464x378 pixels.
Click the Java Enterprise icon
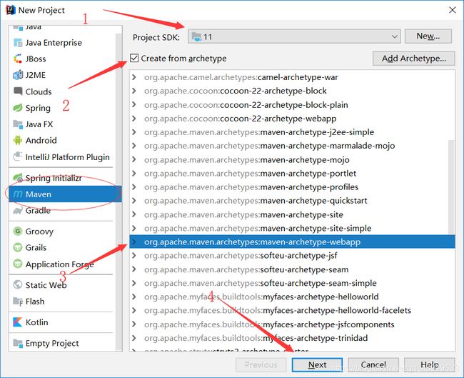point(18,43)
